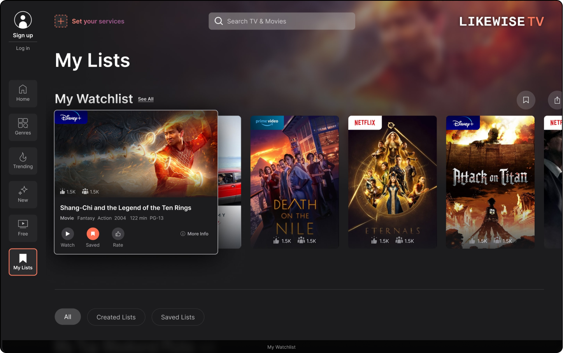Open Free content in the sidebar

click(23, 228)
